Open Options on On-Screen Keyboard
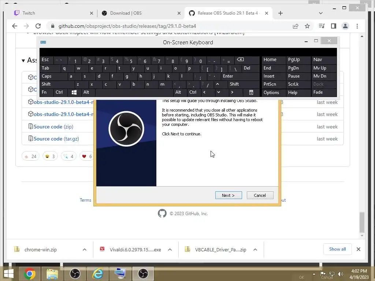The width and height of the screenshot is (375, 281). 274,93
